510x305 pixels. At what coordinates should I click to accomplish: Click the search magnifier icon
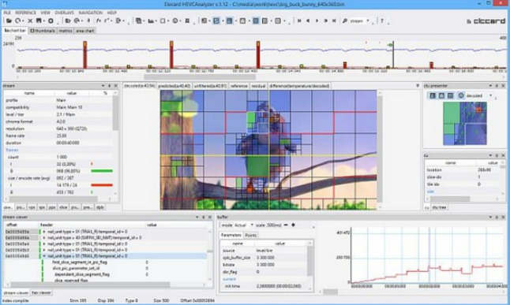[345, 20]
